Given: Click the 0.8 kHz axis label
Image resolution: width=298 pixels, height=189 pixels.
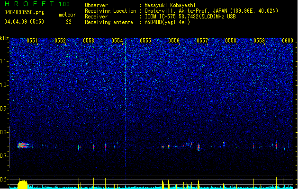Looking at the screenshot, I should [x=4, y=132].
